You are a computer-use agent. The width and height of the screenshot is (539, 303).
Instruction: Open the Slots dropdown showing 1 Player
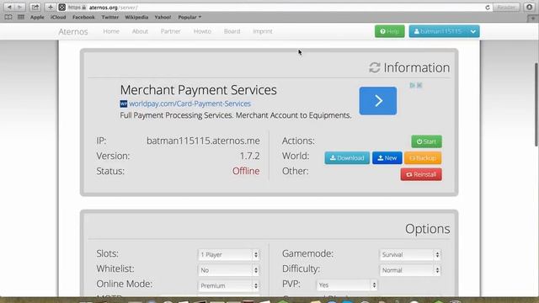coord(228,254)
